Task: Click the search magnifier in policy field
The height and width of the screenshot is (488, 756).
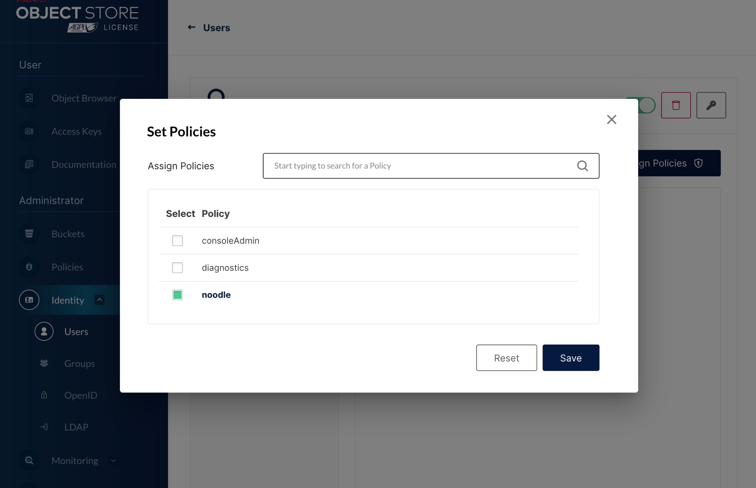Action: [x=582, y=166]
